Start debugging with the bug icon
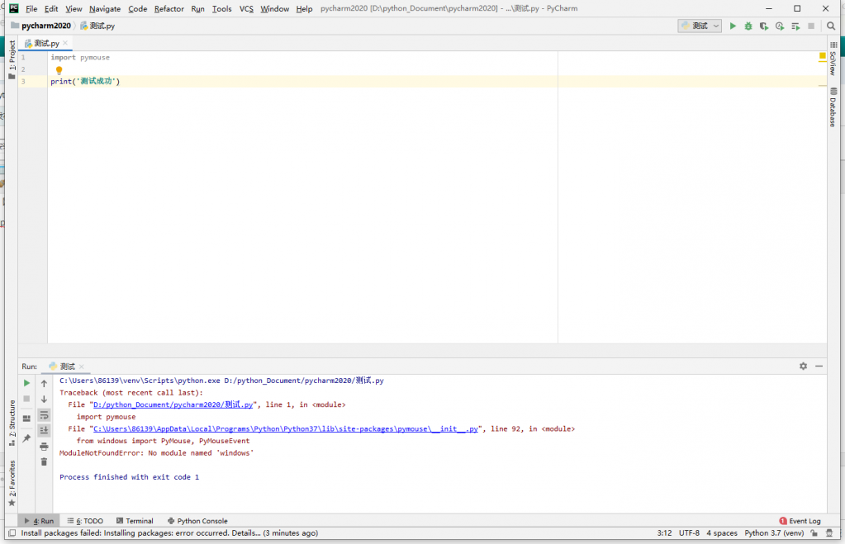 click(748, 26)
